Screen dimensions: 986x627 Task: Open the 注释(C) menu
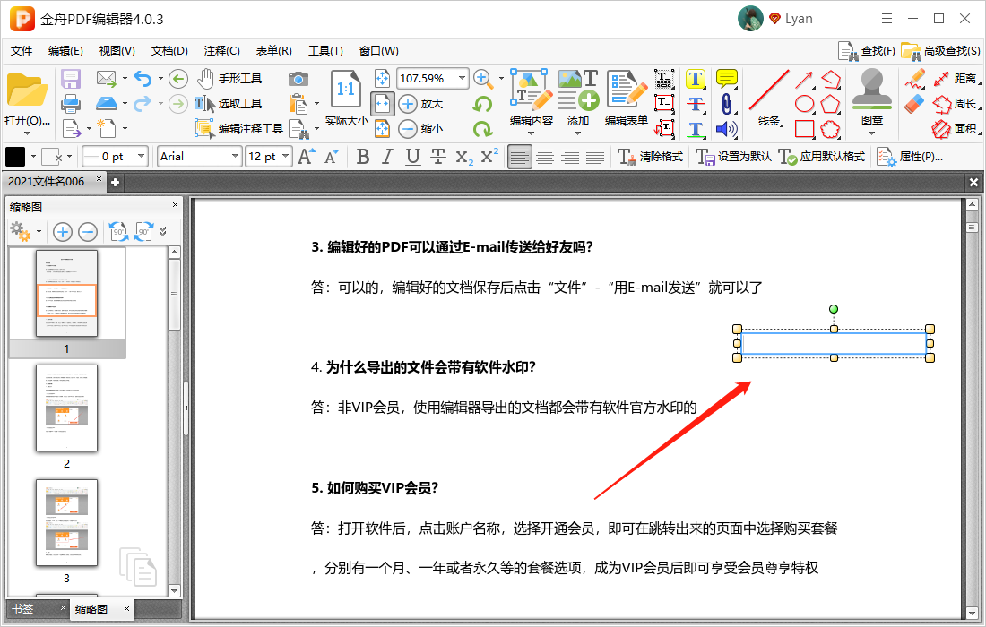tap(221, 51)
